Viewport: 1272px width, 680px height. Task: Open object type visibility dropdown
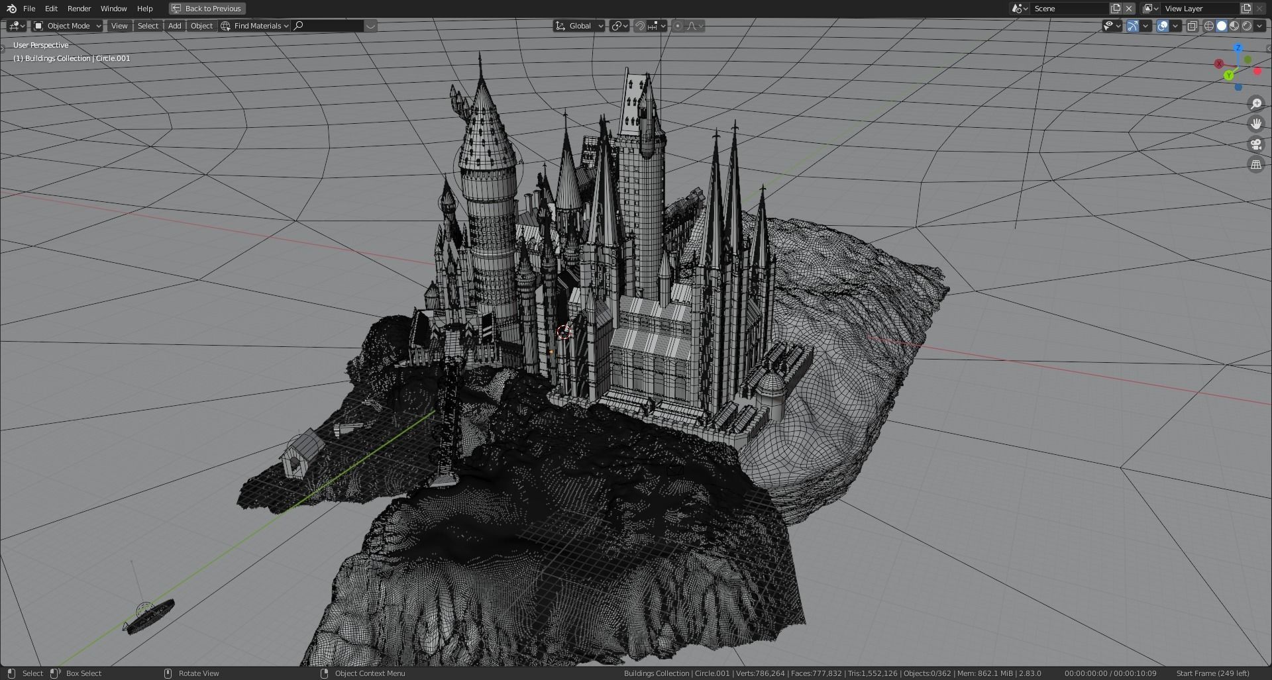point(1112,26)
